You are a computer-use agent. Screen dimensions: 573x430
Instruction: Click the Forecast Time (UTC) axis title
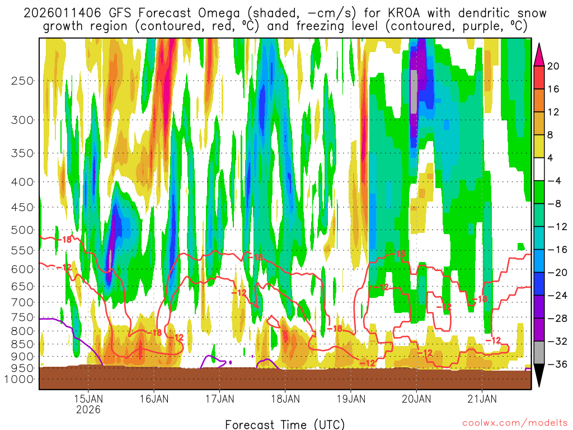[x=285, y=424]
